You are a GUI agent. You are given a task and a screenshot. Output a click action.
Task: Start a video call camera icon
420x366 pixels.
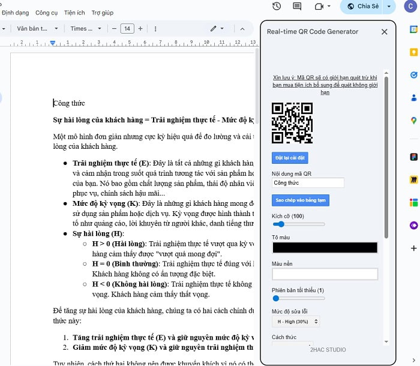coord(319,6)
